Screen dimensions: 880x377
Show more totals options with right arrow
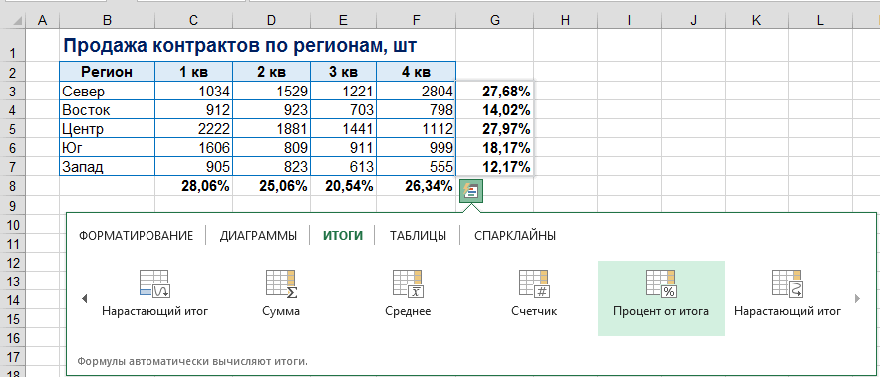pyautogui.click(x=857, y=299)
